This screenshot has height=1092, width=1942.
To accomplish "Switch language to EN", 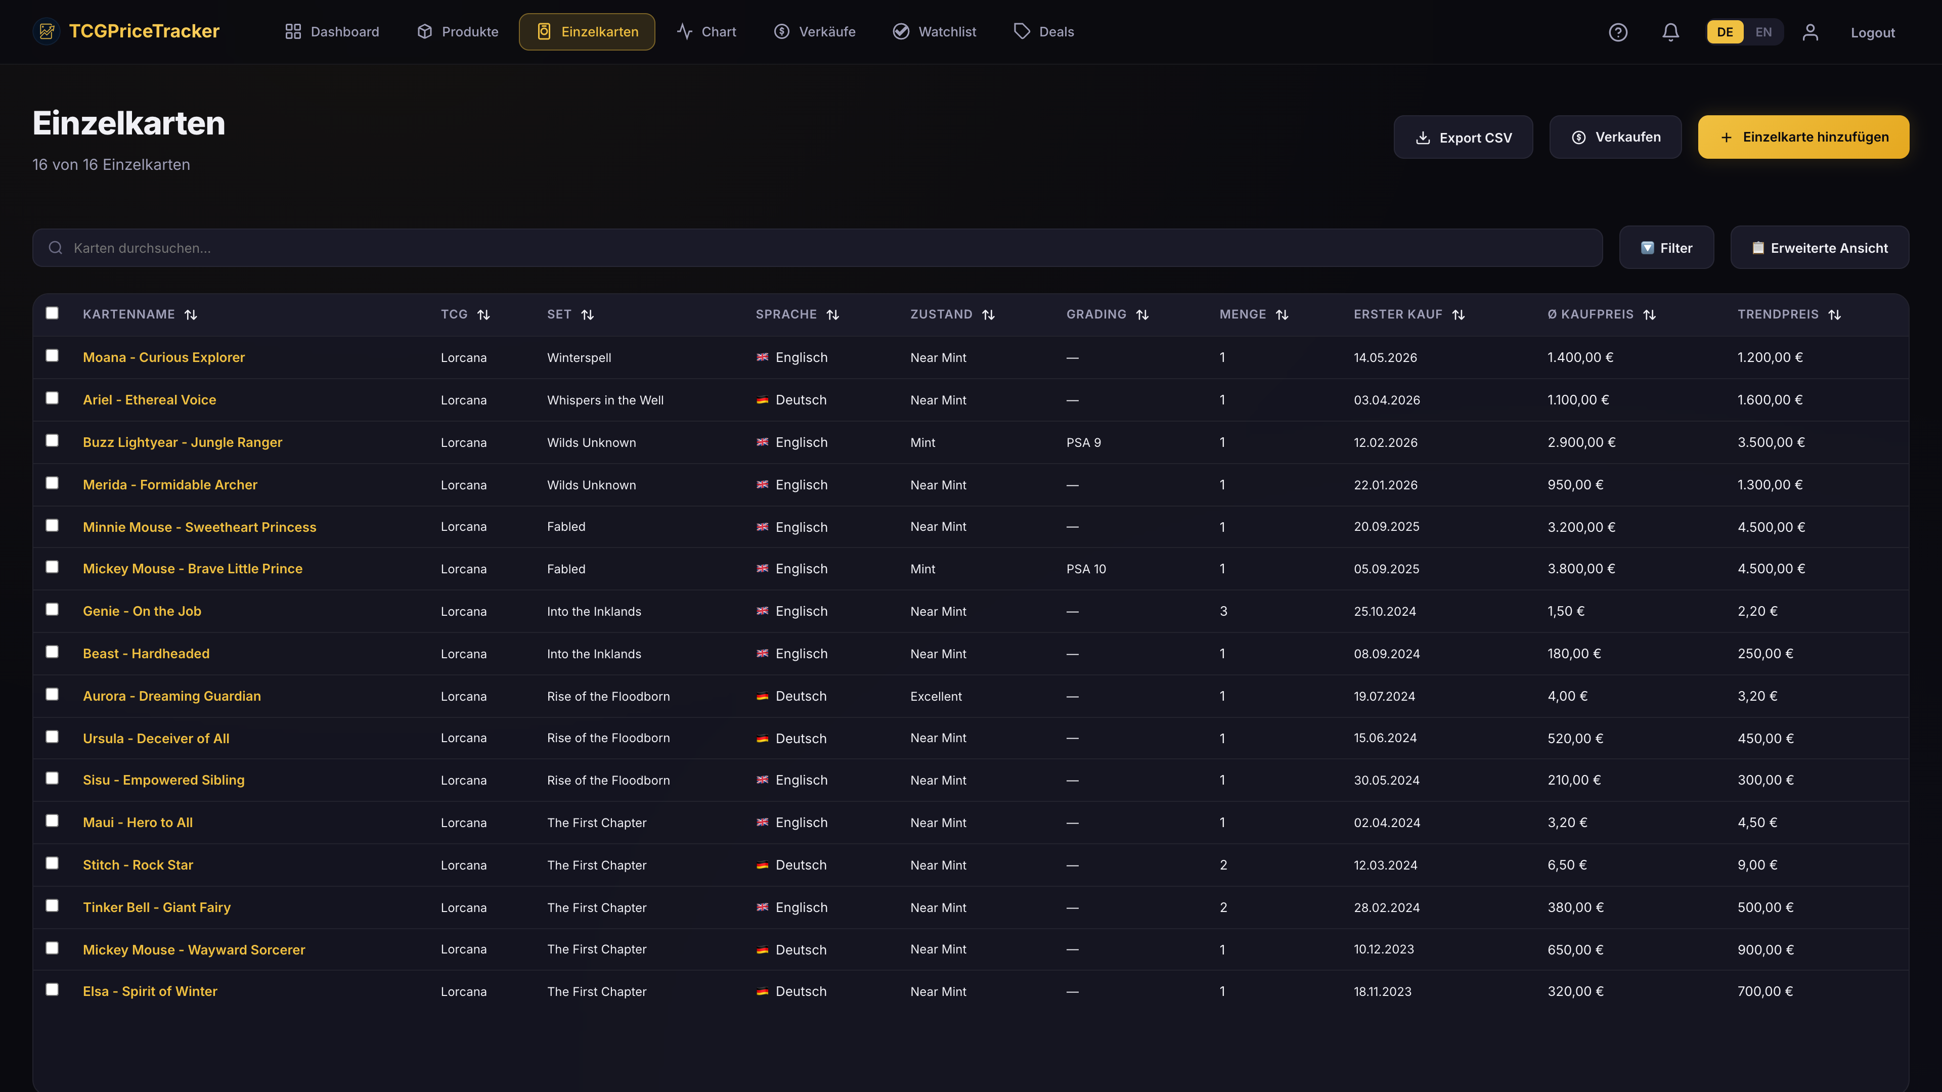I will [x=1763, y=32].
